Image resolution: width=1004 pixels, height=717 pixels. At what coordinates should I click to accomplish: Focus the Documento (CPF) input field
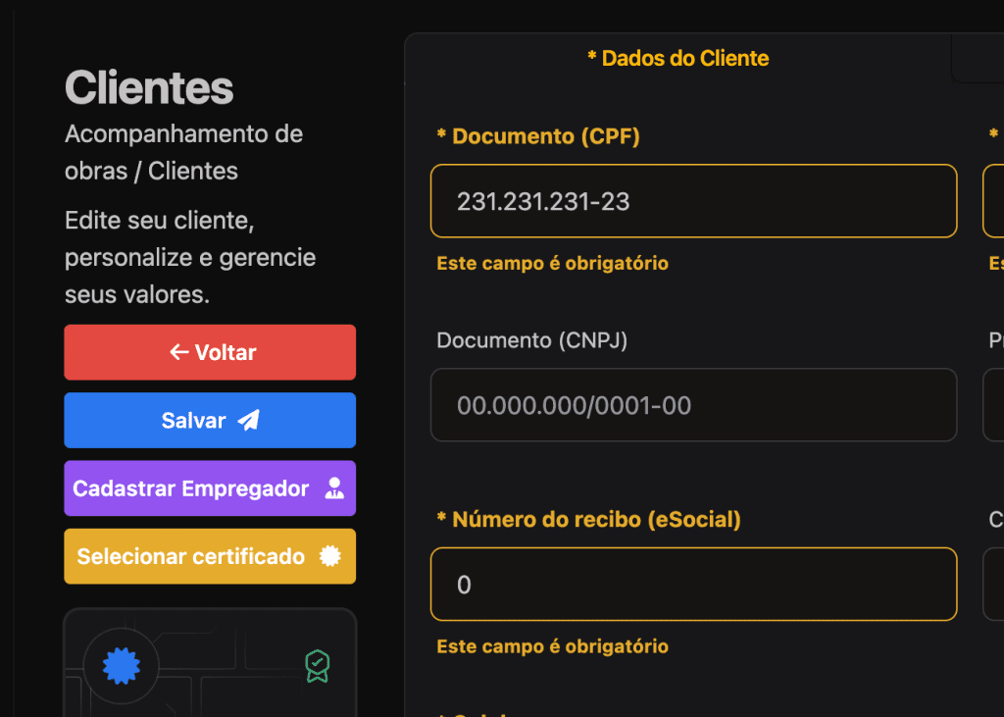point(693,201)
